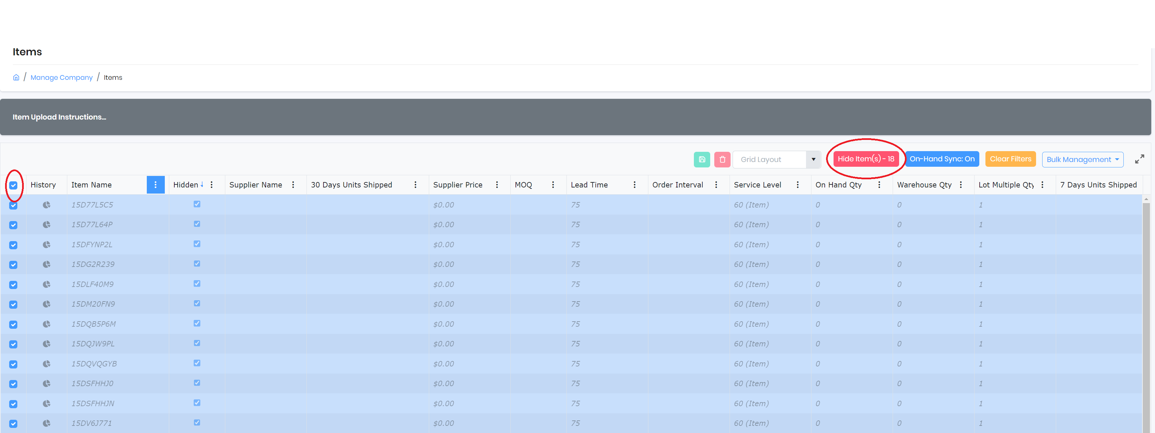Viewport: 1155px width, 433px height.
Task: Open Supplier Price column menu dots
Action: pyautogui.click(x=497, y=185)
